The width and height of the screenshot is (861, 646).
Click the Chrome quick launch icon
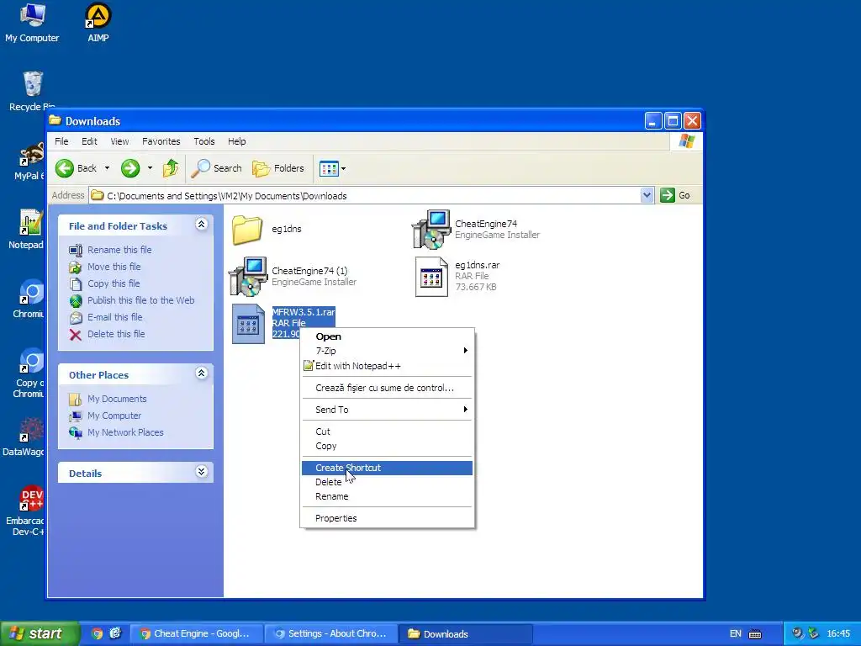pos(98,633)
